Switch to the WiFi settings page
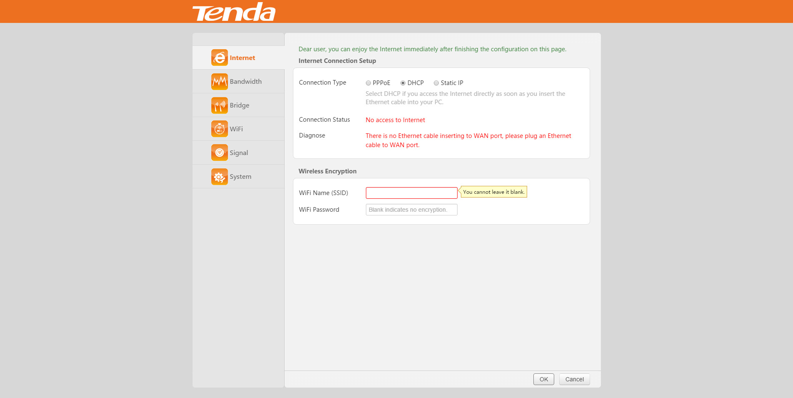The image size is (793, 398). pos(236,129)
